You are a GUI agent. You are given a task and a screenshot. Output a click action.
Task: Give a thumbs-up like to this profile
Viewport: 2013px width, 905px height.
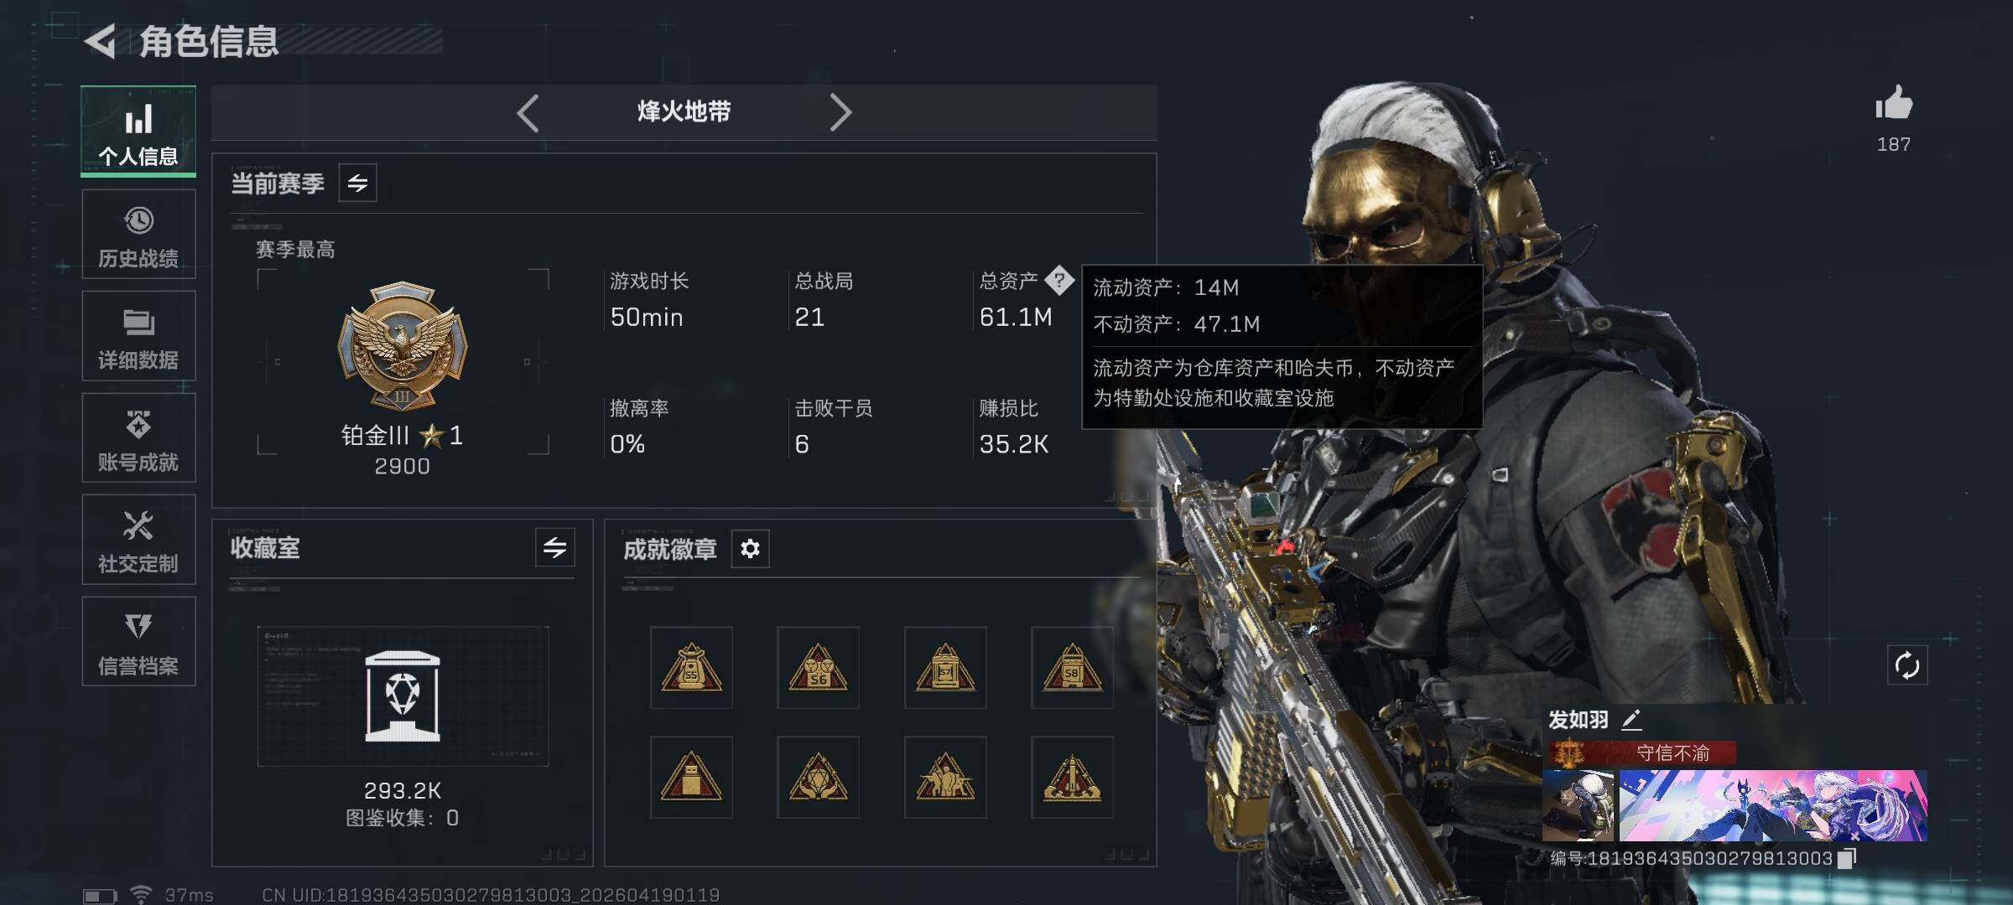[x=1894, y=104]
